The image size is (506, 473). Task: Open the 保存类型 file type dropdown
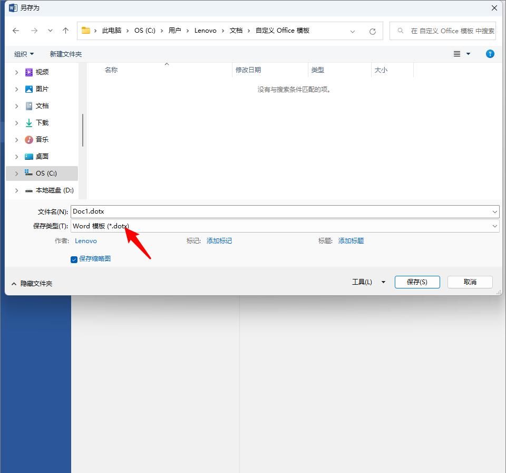[x=494, y=226]
